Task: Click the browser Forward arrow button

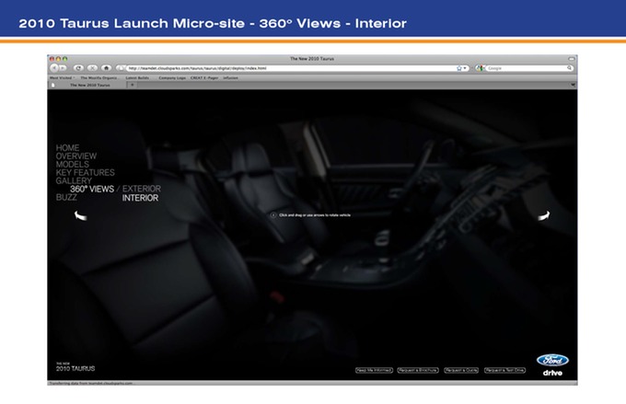Action: pos(63,68)
